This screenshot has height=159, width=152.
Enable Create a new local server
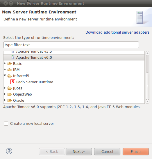[x=6, y=124]
